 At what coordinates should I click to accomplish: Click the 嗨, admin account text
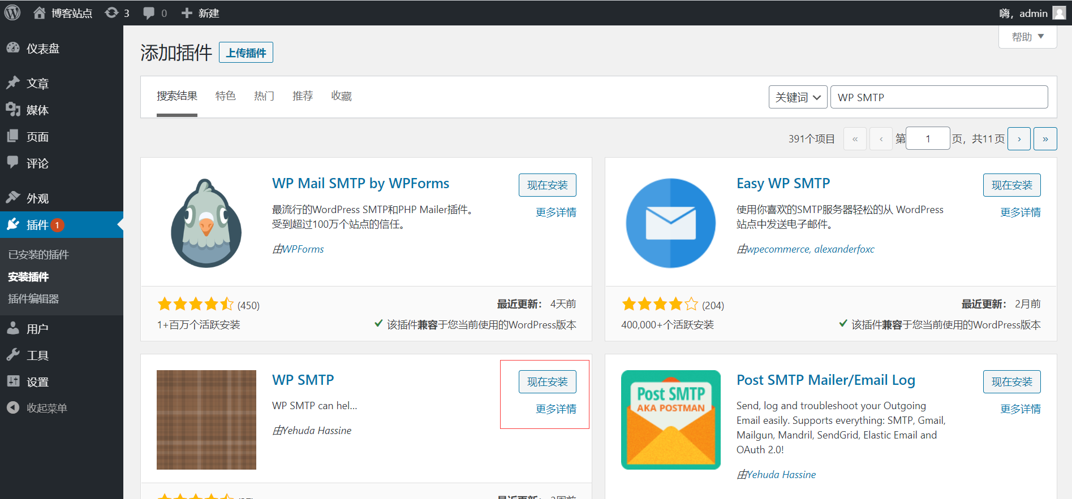coord(1023,13)
